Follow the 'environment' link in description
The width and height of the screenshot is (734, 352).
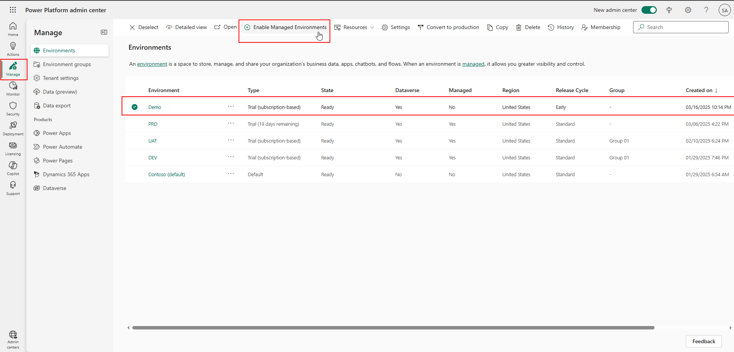(152, 64)
